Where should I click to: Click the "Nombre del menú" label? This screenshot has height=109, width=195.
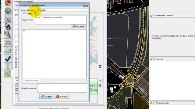[x=27, y=10]
